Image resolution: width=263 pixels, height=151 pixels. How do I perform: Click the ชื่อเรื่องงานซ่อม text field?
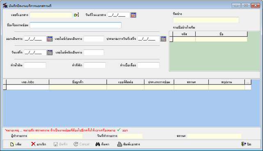pos(75,25)
